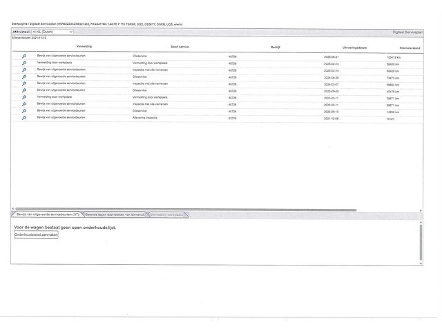Switch to Bewijs van uitgevoerde servicebeurten tab
The width and height of the screenshot is (442, 331).
(x=48, y=215)
